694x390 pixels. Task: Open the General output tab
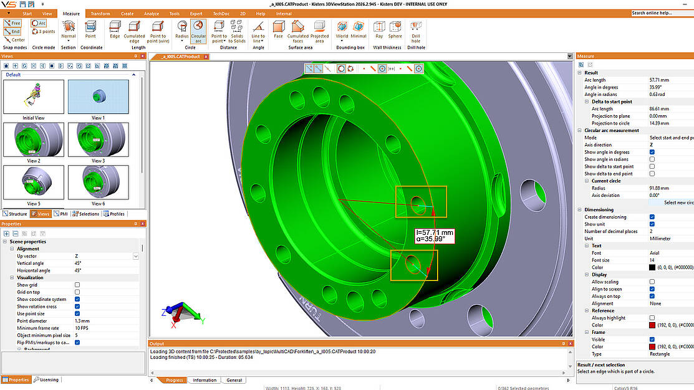point(234,380)
